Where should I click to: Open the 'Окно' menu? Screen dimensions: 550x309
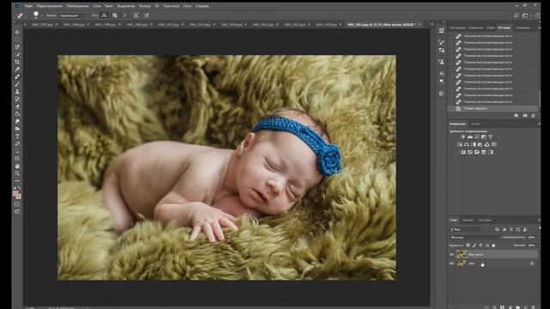[x=187, y=6]
